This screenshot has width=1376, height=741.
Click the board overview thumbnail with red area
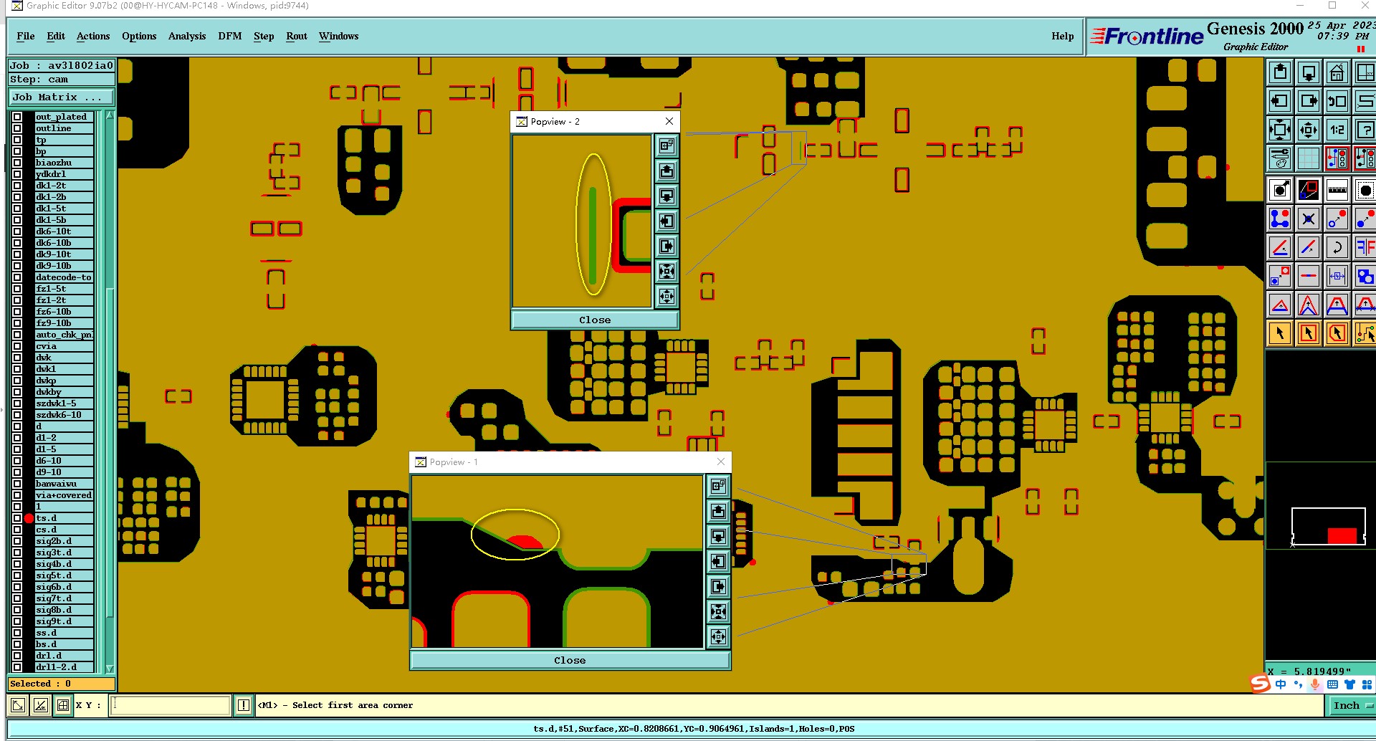(1328, 527)
